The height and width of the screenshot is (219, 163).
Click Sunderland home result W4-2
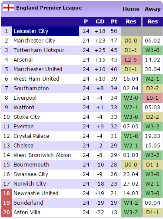[131, 203]
